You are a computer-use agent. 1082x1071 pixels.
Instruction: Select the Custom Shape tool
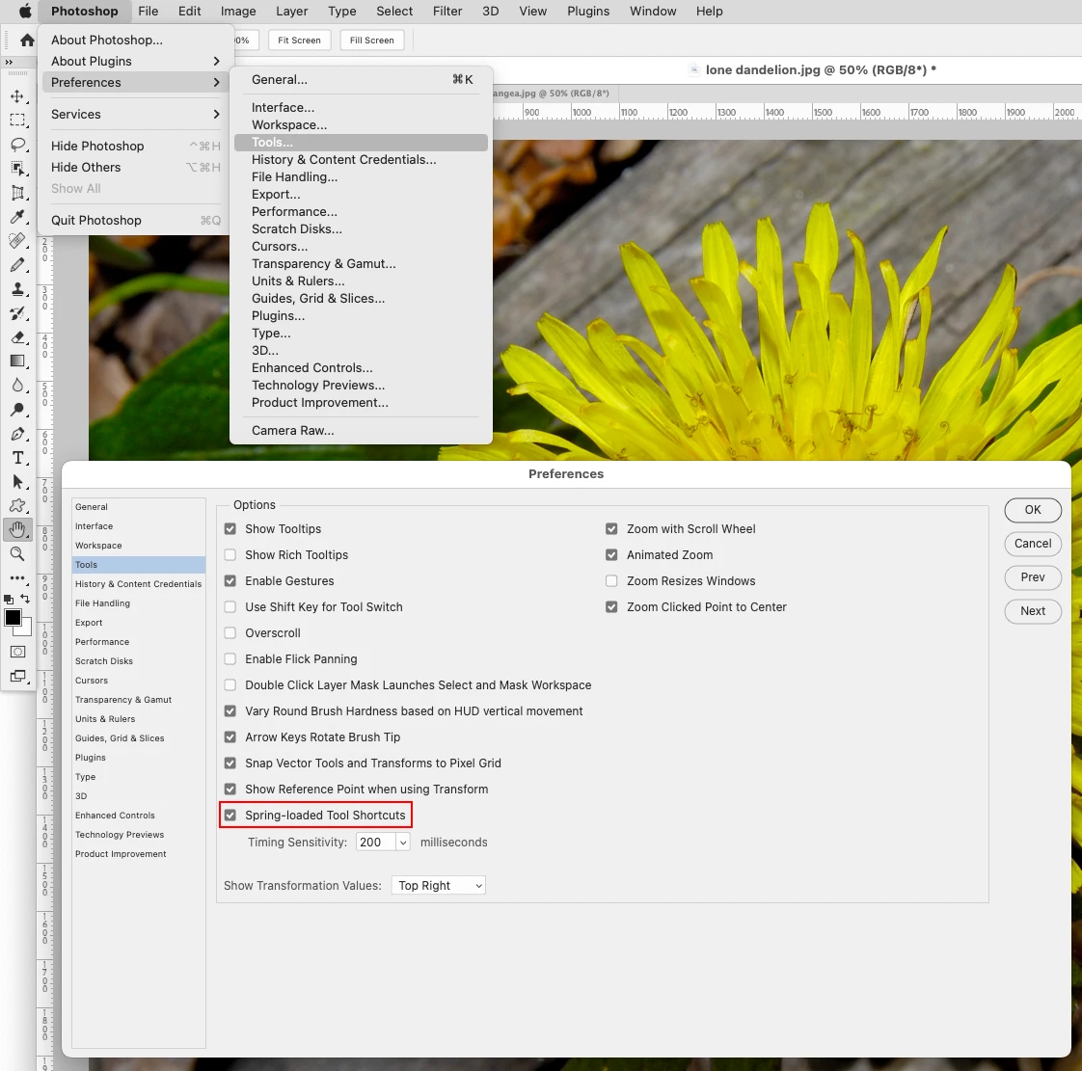17,505
